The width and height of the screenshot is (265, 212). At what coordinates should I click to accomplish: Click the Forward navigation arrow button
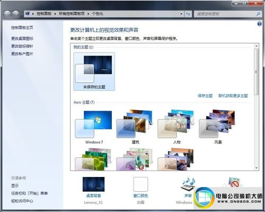[15, 14]
